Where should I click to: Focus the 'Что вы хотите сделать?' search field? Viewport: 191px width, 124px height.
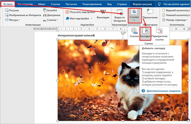176,4
